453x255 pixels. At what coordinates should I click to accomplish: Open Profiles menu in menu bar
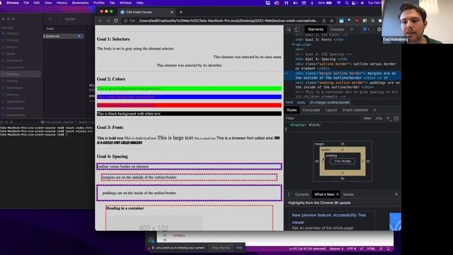[x=99, y=3]
